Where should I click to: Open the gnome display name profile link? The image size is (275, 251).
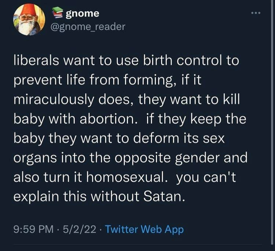[82, 14]
